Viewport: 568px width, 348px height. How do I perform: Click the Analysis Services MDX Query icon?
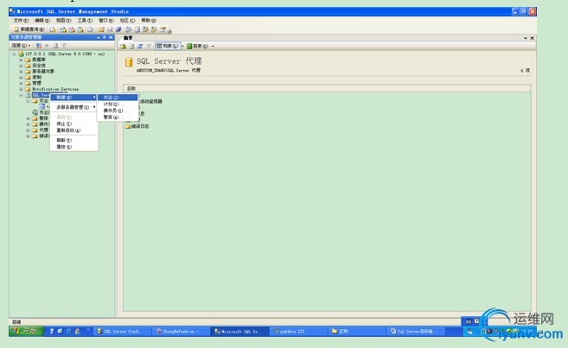coord(63,29)
